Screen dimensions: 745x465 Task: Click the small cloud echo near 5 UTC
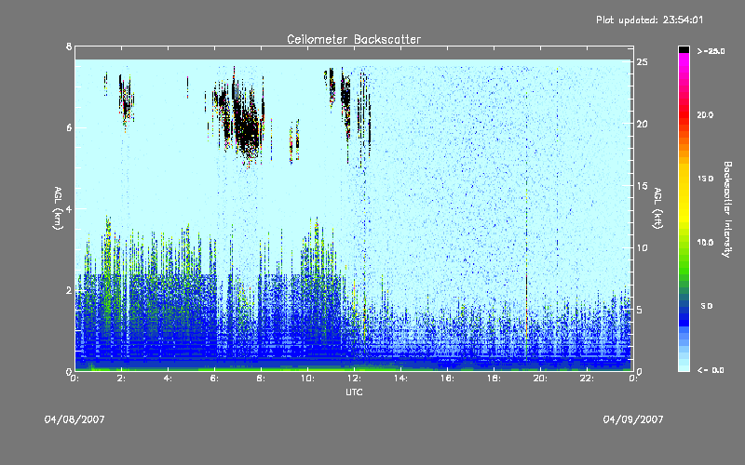[188, 86]
